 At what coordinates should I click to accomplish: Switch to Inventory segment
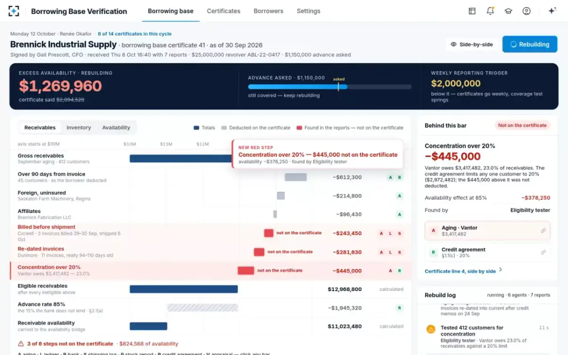tap(79, 127)
